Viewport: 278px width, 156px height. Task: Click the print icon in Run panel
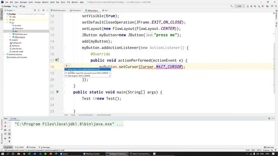pos(10,137)
